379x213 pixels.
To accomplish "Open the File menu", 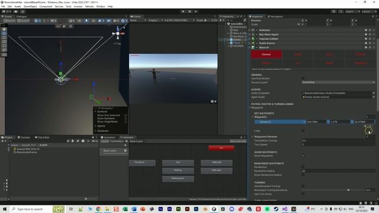I will 3,7.
